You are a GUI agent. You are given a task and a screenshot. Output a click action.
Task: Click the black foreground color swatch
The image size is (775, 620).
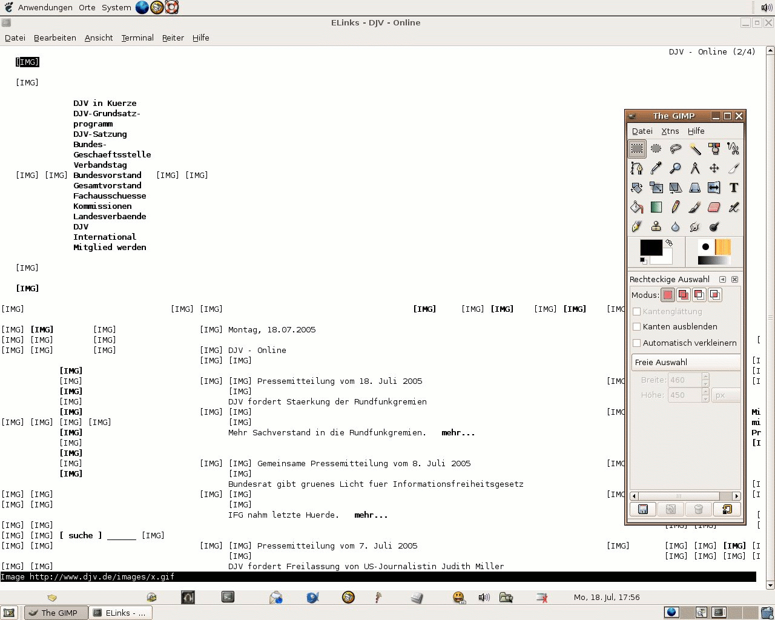[x=651, y=248]
